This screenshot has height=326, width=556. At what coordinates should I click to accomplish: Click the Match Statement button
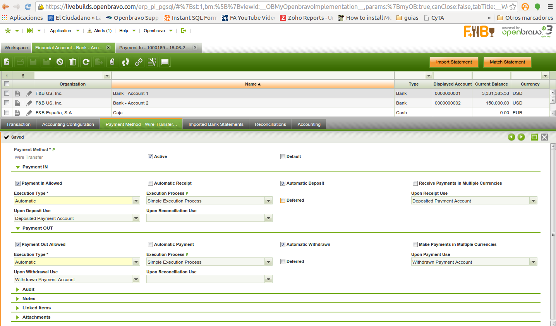[507, 62]
